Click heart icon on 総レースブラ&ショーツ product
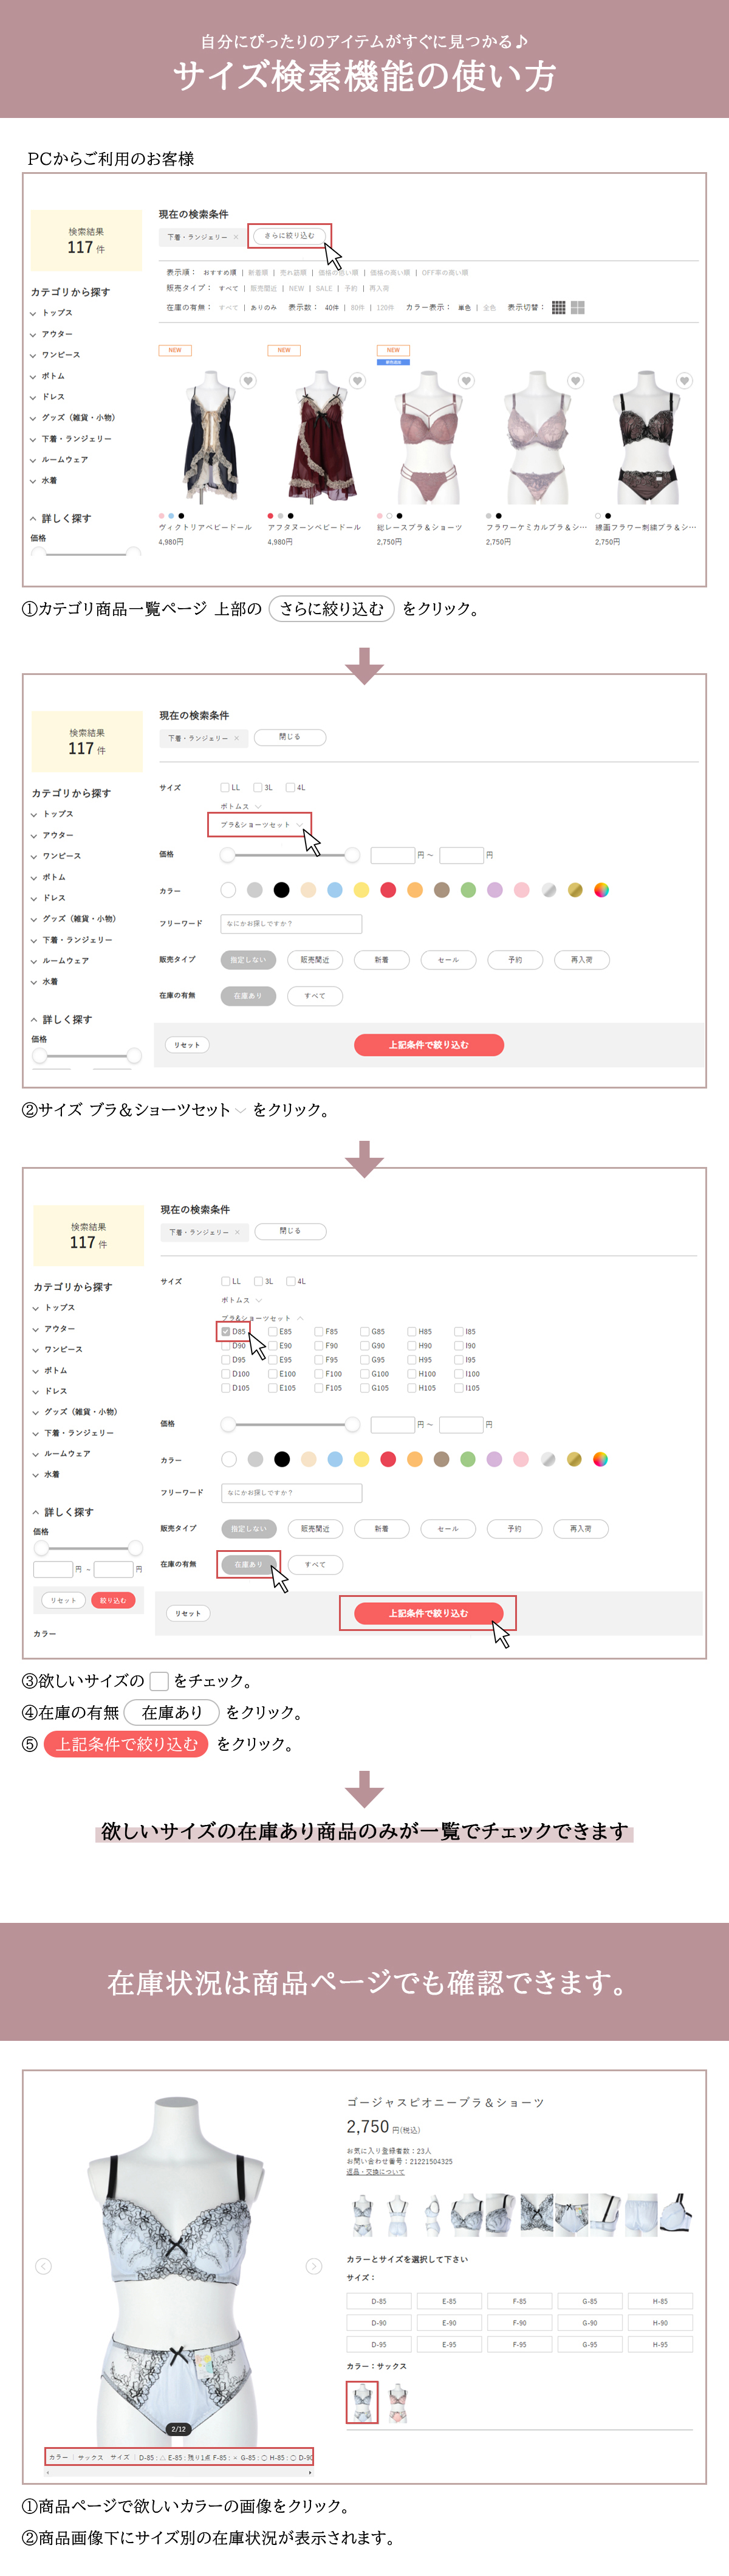This screenshot has height=2576, width=729. pos(465,381)
